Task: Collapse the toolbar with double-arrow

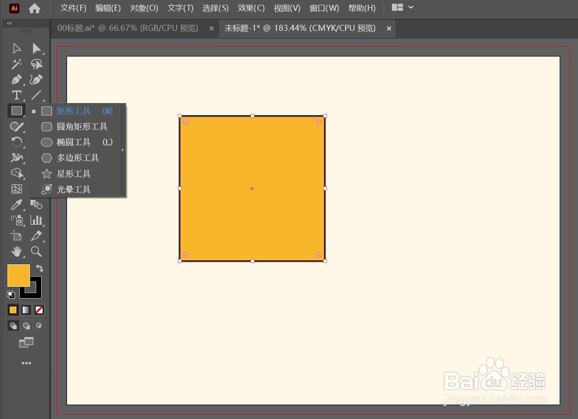Action: point(9,23)
